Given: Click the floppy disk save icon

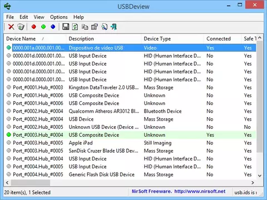Looking at the screenshot, I should [x=66, y=27].
